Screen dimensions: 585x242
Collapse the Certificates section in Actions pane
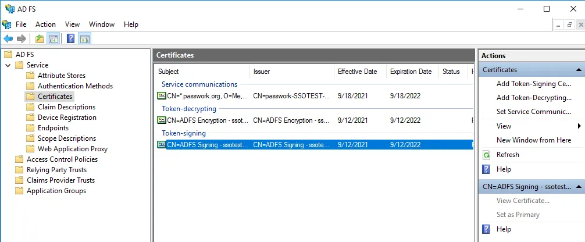[579, 70]
